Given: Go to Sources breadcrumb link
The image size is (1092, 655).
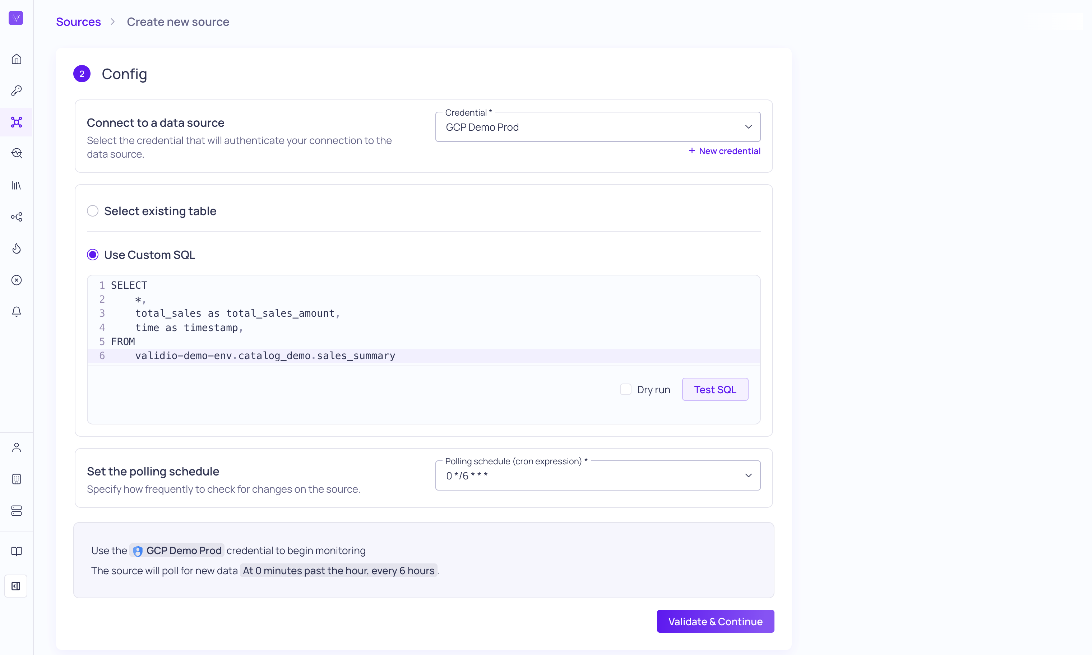Looking at the screenshot, I should tap(78, 22).
